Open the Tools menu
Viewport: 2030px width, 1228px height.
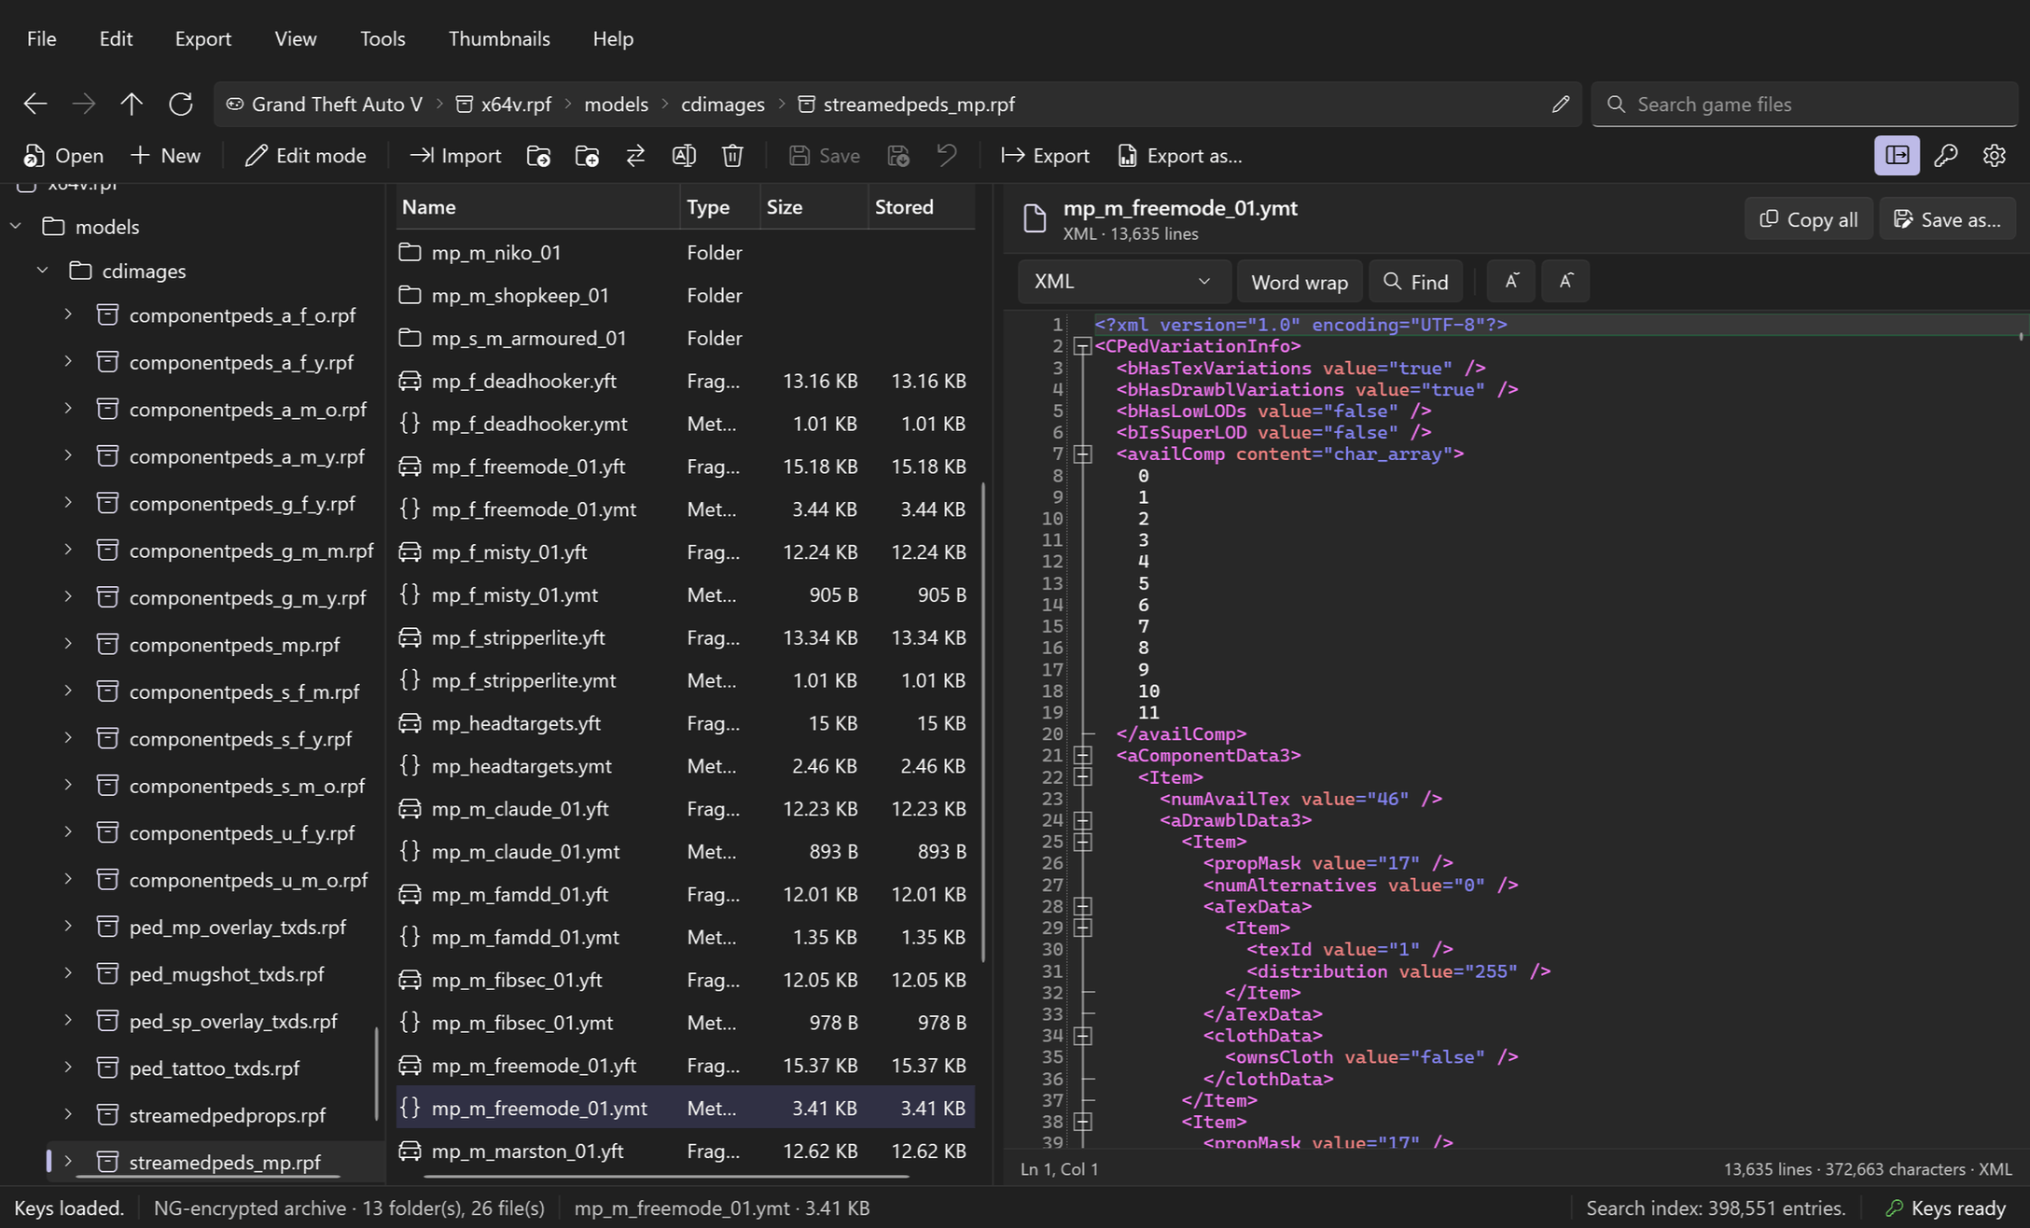382,38
